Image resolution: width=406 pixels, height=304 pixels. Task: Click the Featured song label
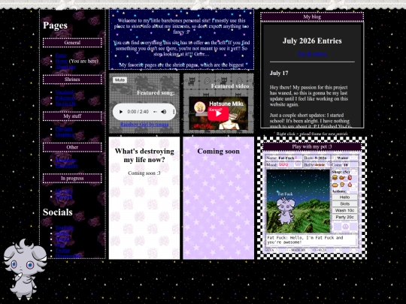(x=156, y=92)
